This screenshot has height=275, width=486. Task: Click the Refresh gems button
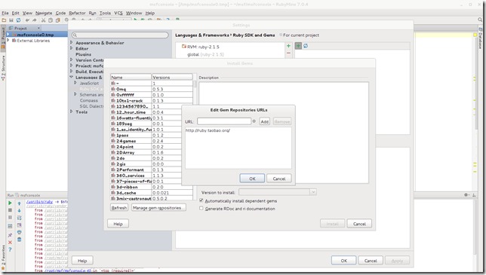119,207
